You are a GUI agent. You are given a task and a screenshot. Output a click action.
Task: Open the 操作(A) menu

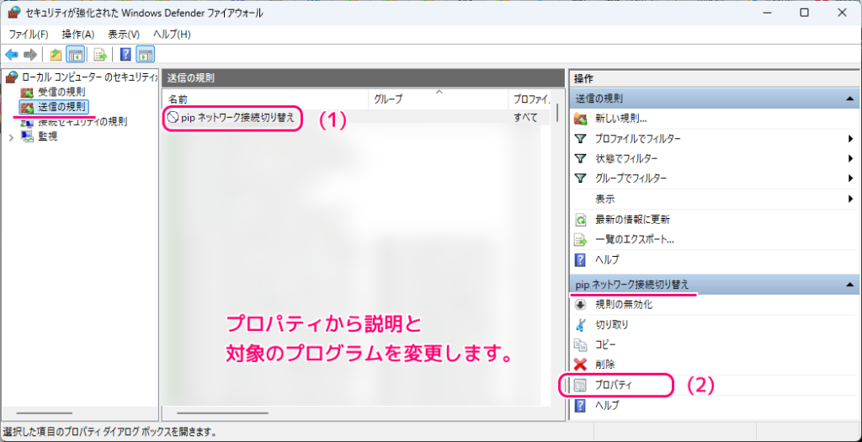[78, 34]
